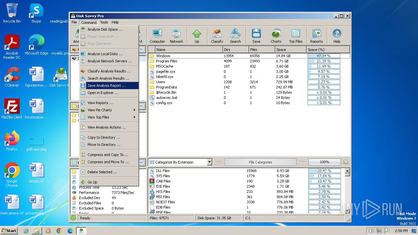
Task: Choose Copy to Directory command
Action: [x=109, y=137]
